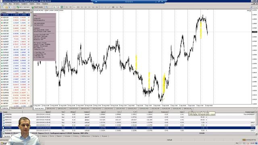This screenshot has height=145, width=258.
Task: Click Default profile in status bar
Action: point(170,140)
